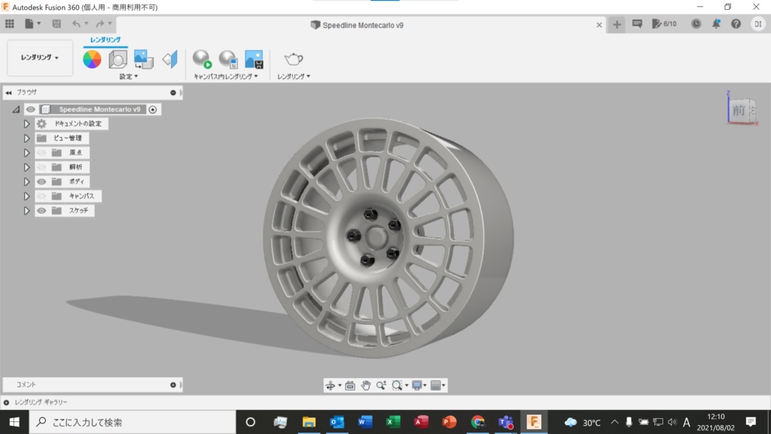This screenshot has height=434, width=771.
Task: Select the Decal image tool
Action: 143,60
